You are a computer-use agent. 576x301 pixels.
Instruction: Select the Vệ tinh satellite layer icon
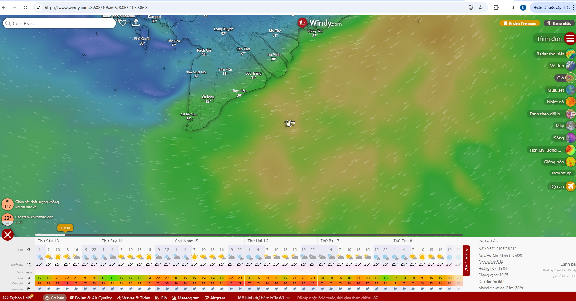click(x=570, y=66)
